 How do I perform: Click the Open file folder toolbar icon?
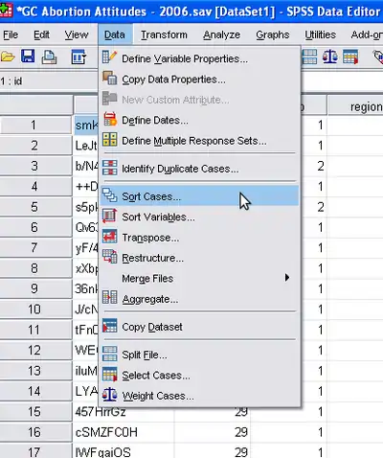(x=8, y=57)
